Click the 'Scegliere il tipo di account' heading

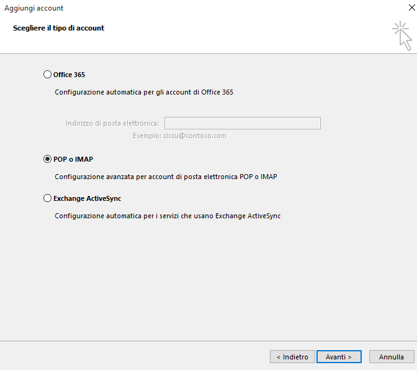point(58,28)
